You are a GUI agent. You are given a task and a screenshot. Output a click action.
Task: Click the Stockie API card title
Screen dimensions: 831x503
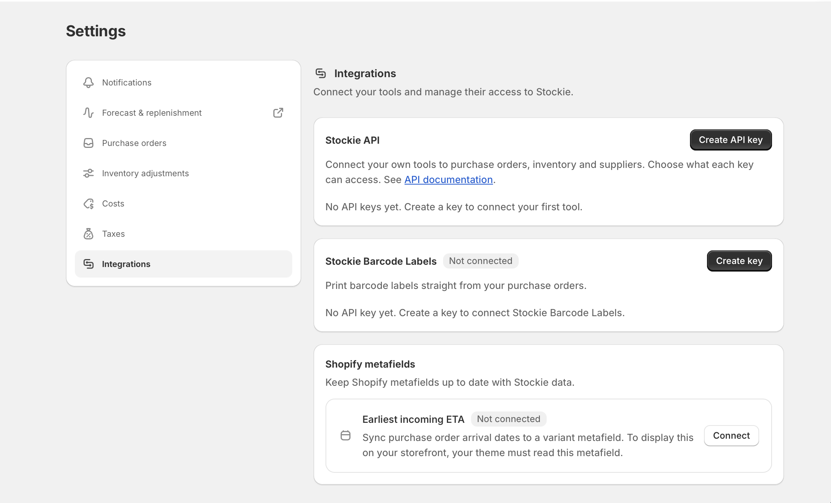[352, 140]
